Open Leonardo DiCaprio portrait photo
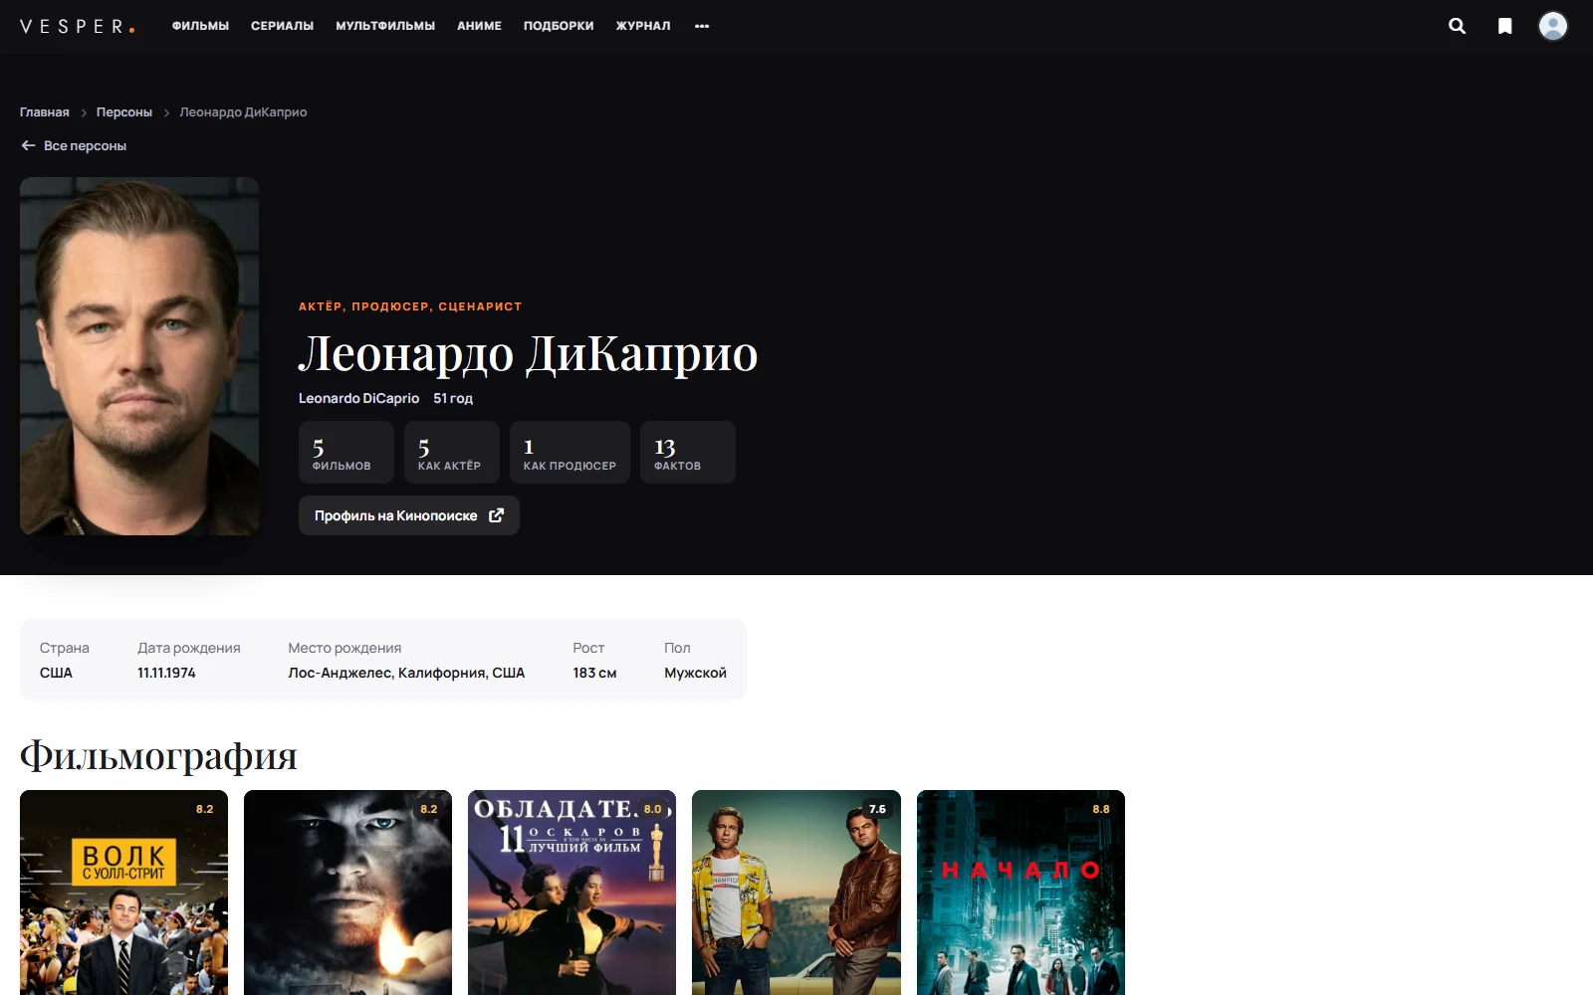The height and width of the screenshot is (995, 1593). tap(139, 356)
